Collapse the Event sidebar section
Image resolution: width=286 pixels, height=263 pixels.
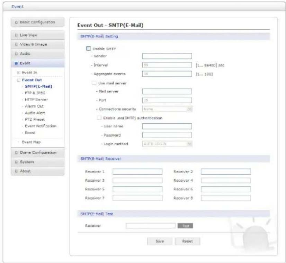(38, 63)
